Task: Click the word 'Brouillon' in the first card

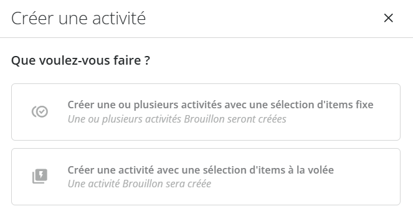Action: (x=204, y=119)
